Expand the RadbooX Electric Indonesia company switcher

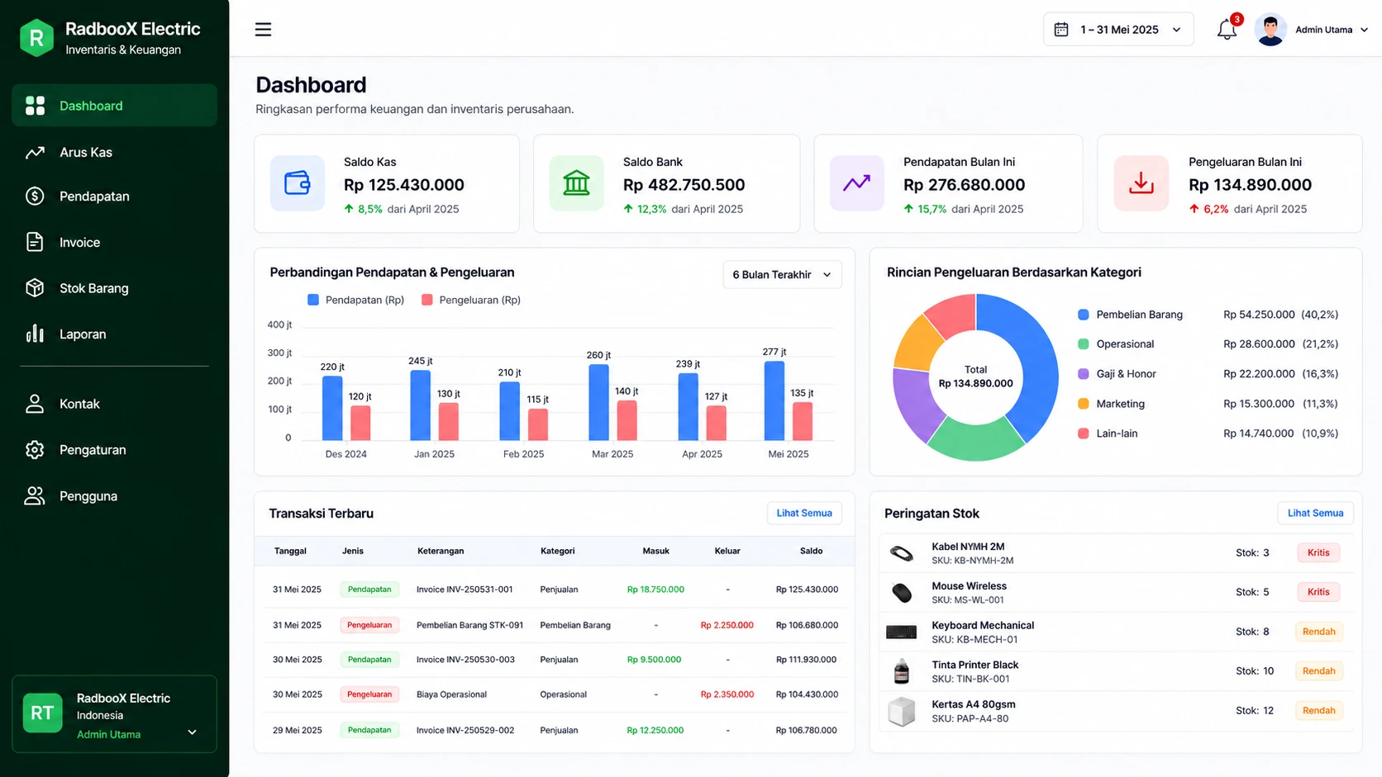click(x=114, y=714)
